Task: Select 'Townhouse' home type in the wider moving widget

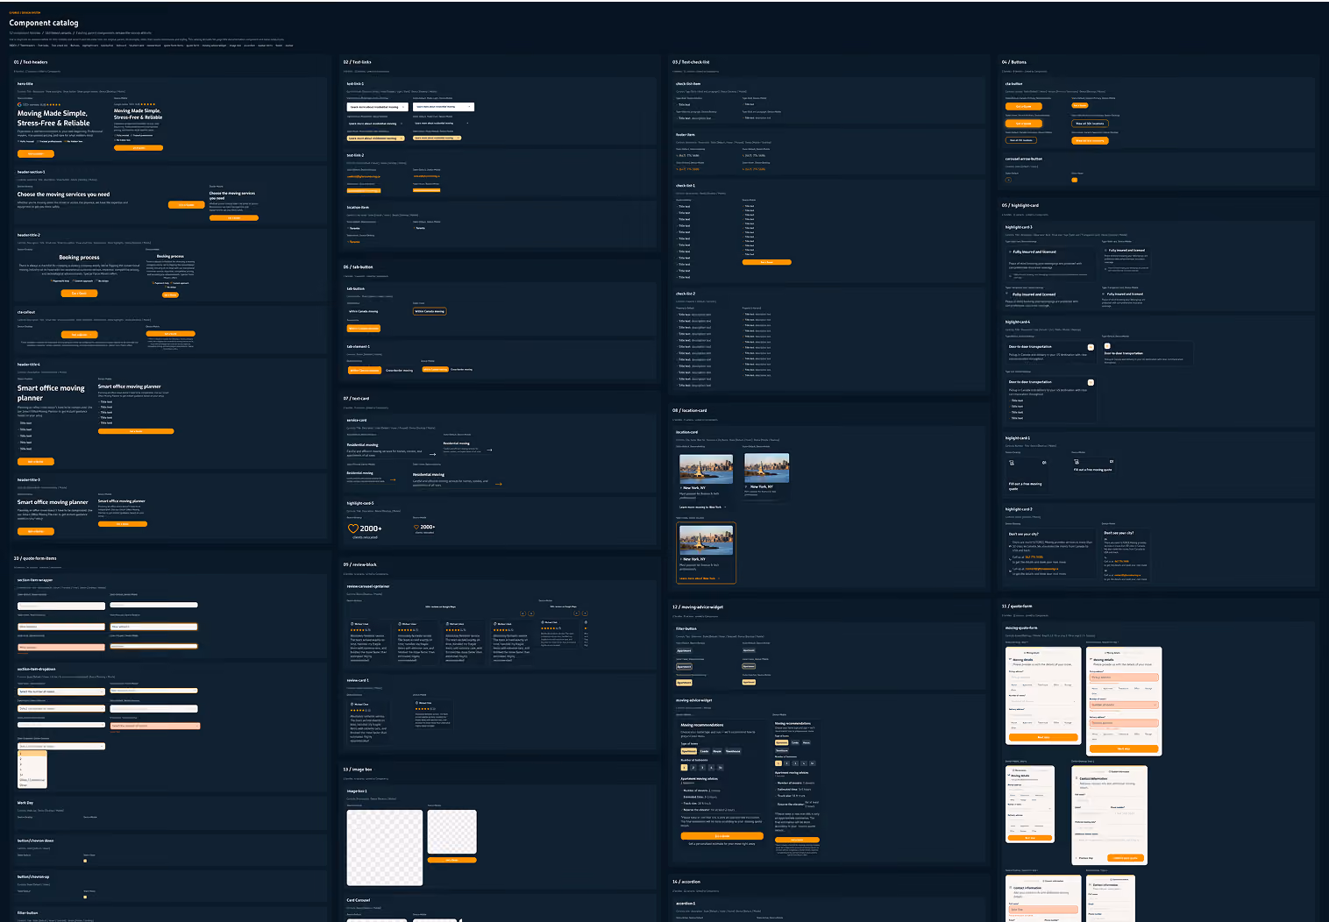Action: (x=733, y=751)
